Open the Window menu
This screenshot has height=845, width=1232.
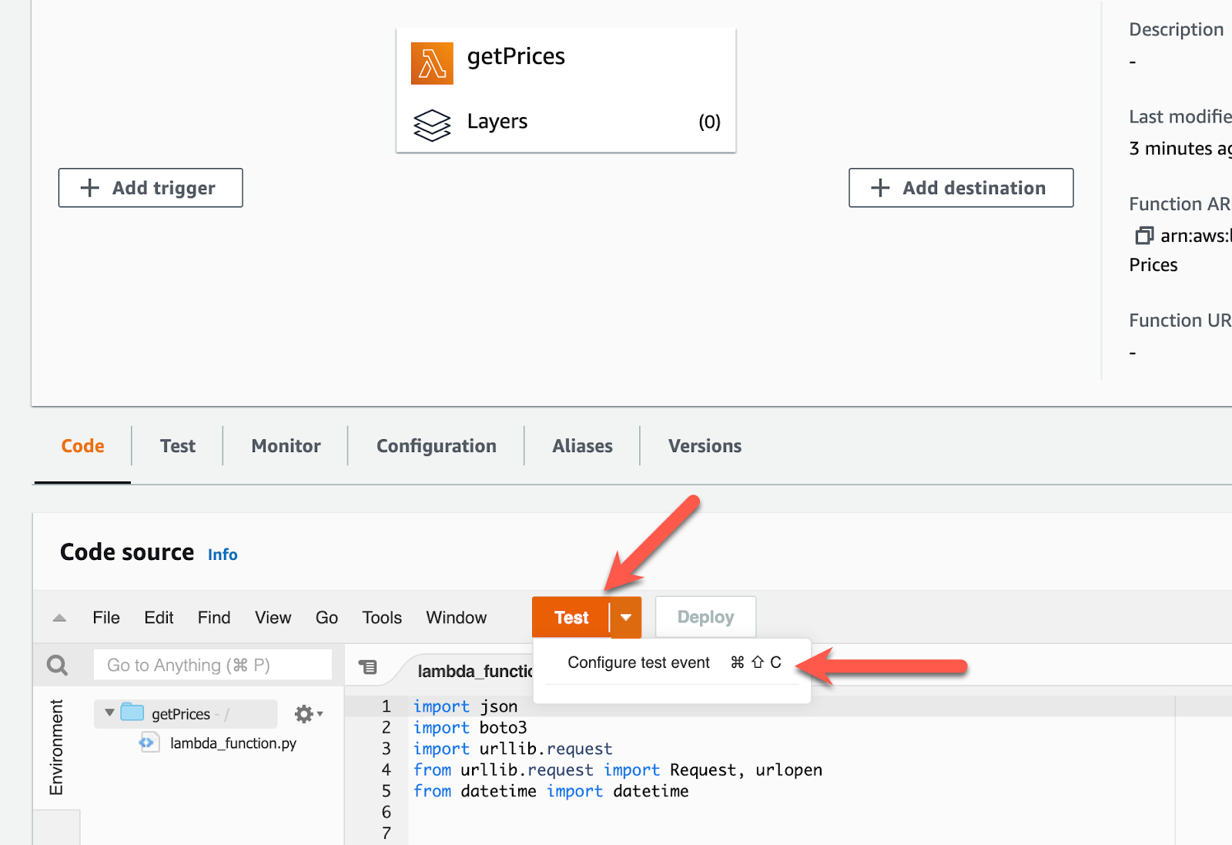click(x=457, y=618)
